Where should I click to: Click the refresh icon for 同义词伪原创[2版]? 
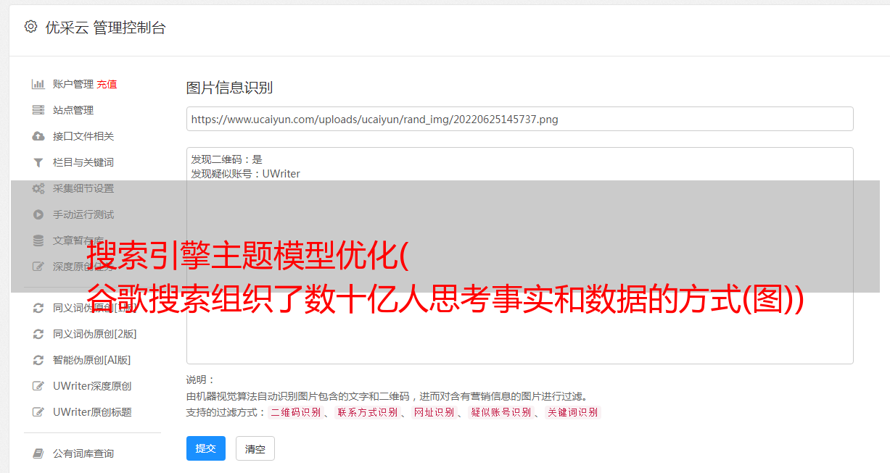38,334
